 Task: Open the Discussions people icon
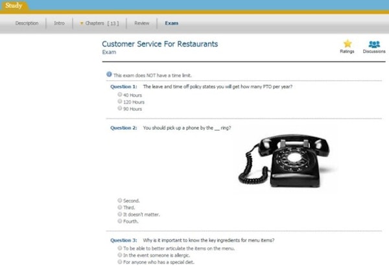(374, 45)
